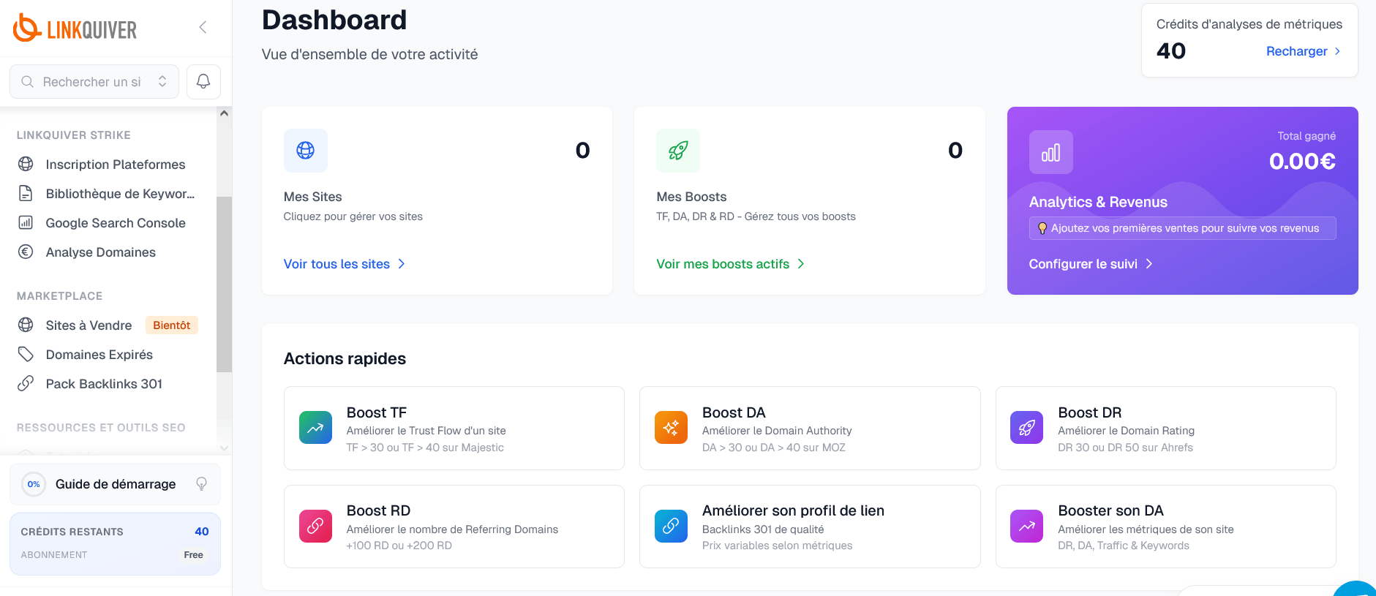Viewport: 1376px width, 596px height.
Task: Click the 0% progress ring
Action: pos(34,484)
